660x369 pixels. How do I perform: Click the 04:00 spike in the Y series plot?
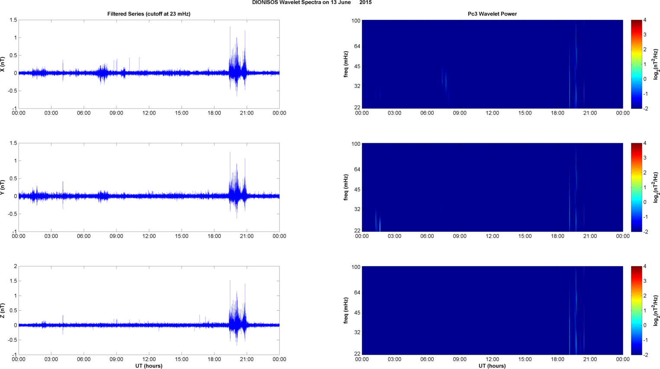(63, 195)
